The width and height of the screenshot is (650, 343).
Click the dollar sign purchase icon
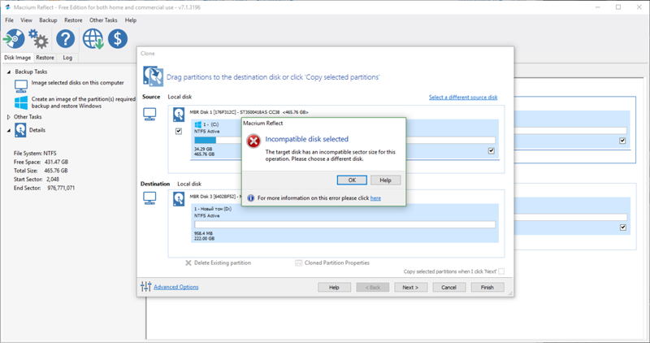(118, 39)
